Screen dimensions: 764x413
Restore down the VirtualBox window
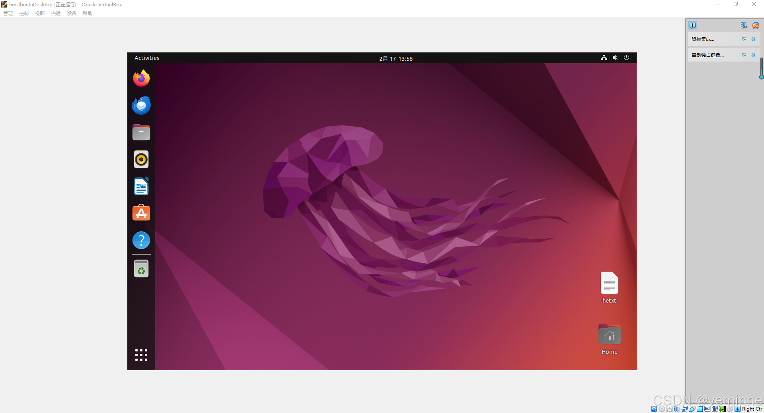[736, 4]
